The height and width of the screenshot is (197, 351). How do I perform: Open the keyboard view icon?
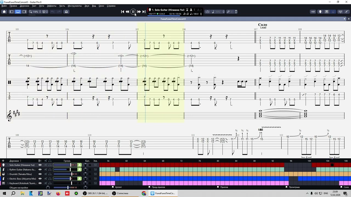tap(327, 11)
